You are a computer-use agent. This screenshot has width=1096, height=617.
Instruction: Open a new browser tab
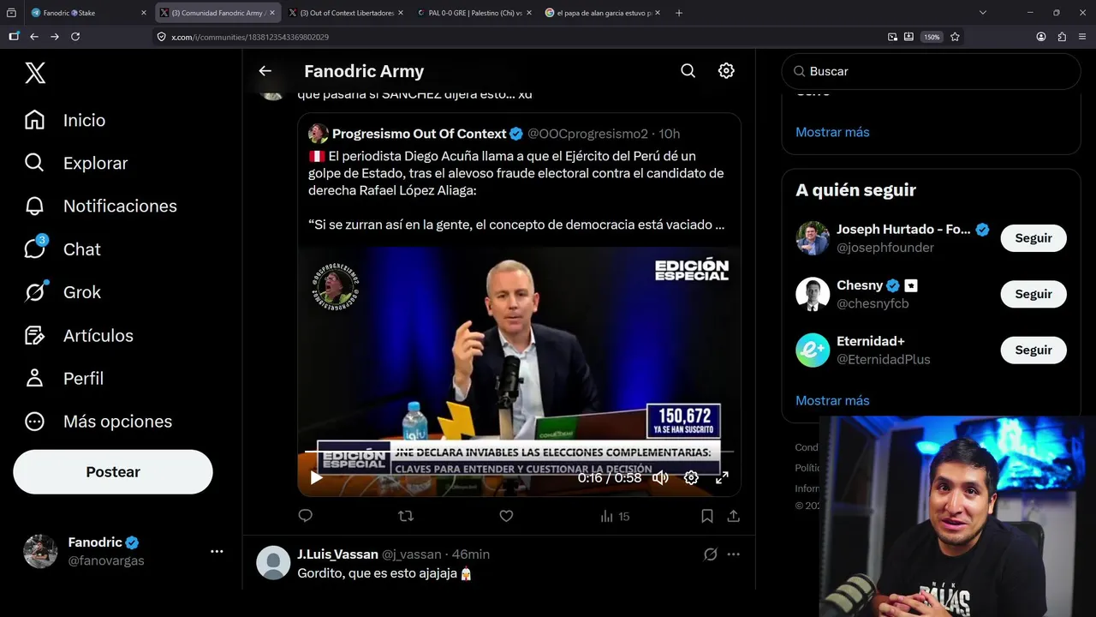pos(679,13)
